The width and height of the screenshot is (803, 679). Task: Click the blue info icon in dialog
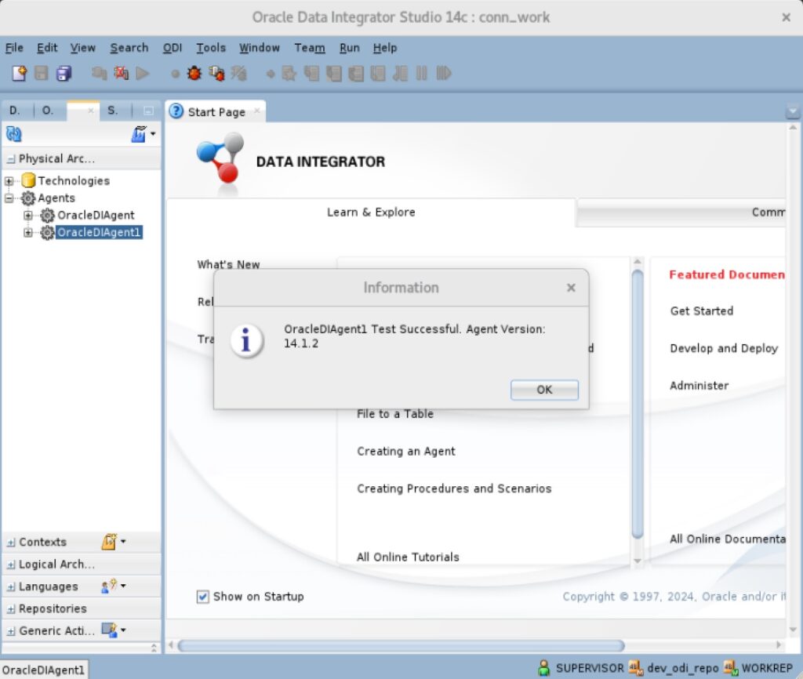246,340
